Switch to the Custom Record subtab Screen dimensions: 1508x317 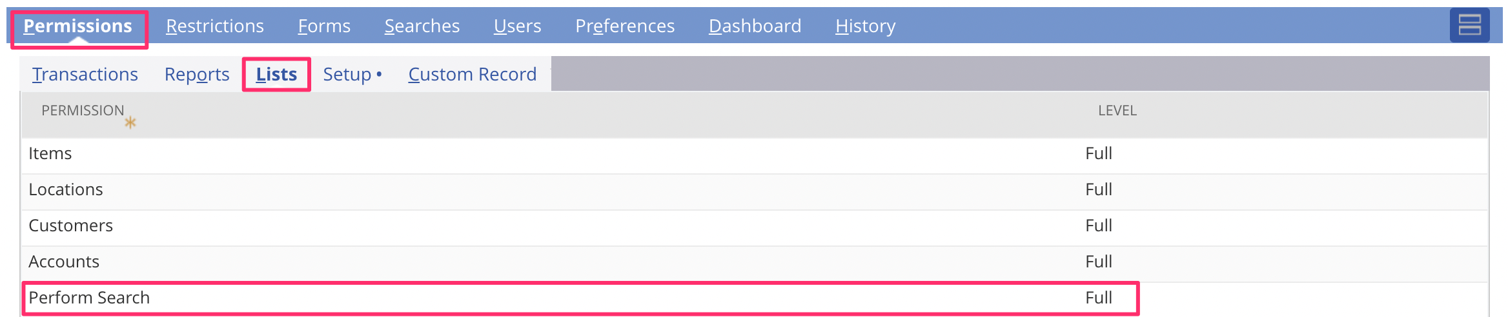[473, 74]
